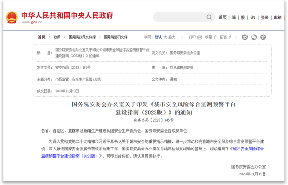Click the 收藏 favorite text

point(209,37)
